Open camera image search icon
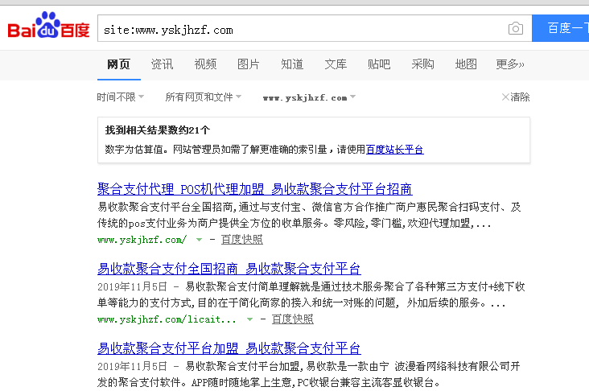Screen dimensions: 589x391 515,28
